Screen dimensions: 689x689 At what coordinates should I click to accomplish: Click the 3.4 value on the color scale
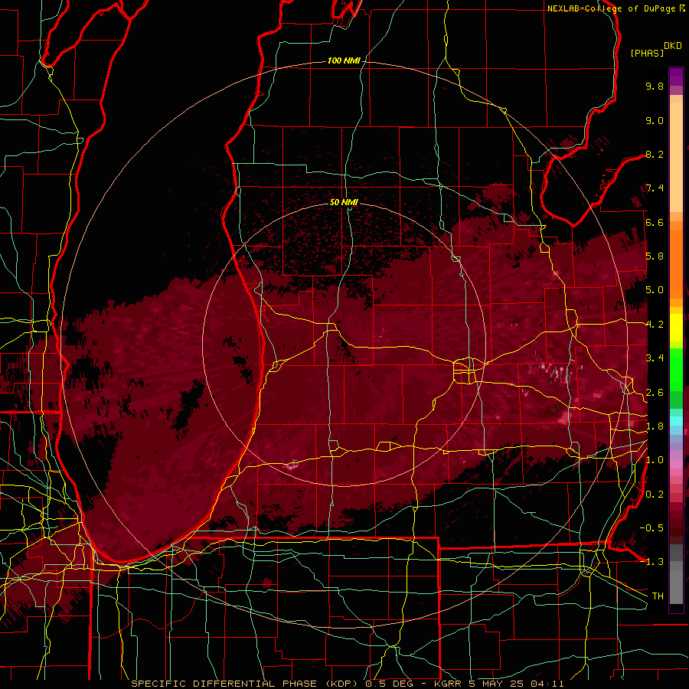point(655,358)
